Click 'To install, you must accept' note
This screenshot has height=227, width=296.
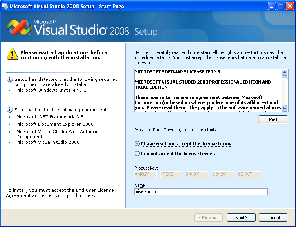[60, 193]
